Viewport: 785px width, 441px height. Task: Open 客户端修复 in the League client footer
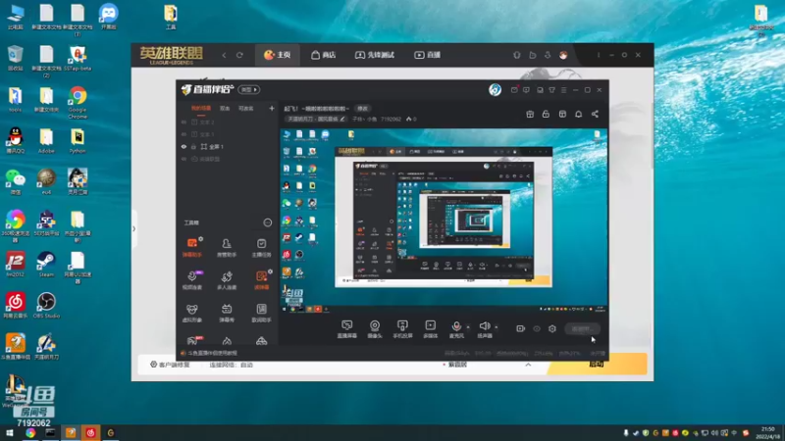point(170,365)
